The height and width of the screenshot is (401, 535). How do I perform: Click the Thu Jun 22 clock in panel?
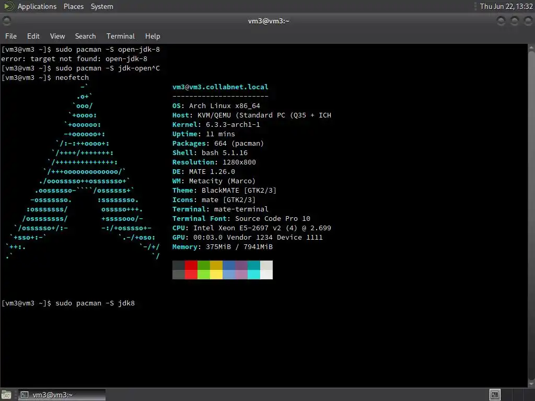pos(506,6)
